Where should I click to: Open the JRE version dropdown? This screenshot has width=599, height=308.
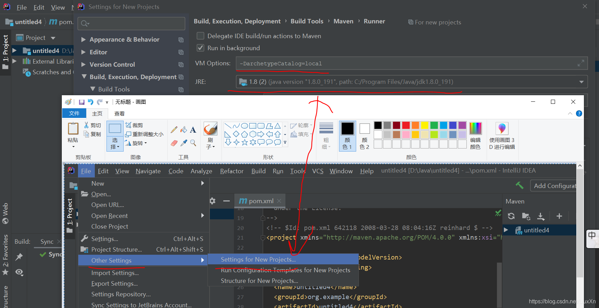(581, 82)
